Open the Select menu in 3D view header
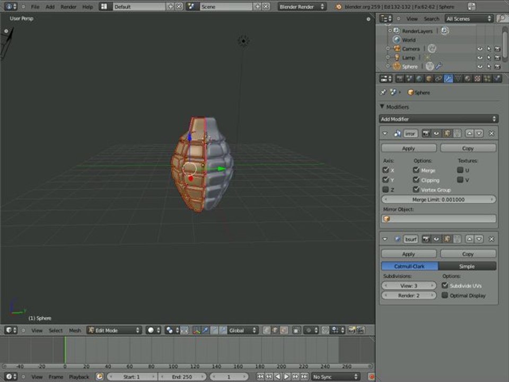Viewport: 509px width, 382px height. pos(56,331)
